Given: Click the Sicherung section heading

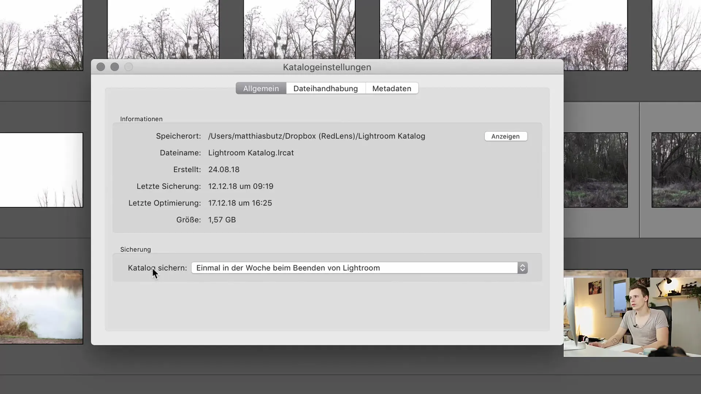Looking at the screenshot, I should tap(135, 250).
